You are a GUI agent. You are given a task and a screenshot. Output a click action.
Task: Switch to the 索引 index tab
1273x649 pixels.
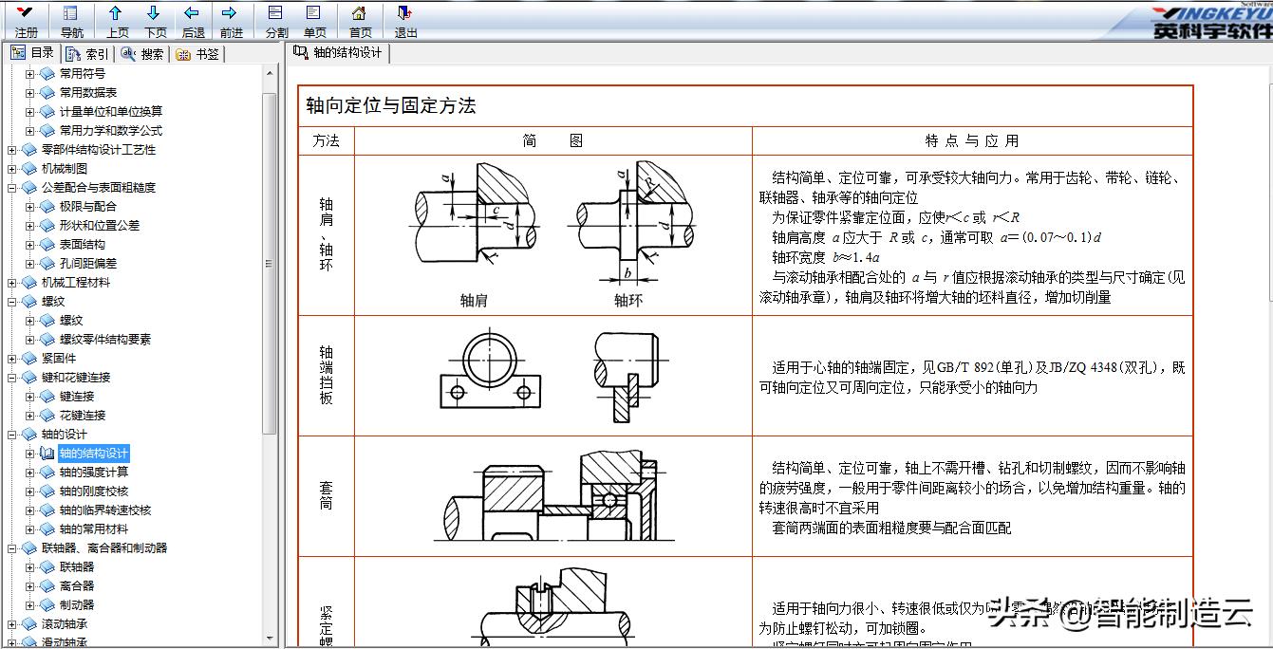tap(87, 54)
